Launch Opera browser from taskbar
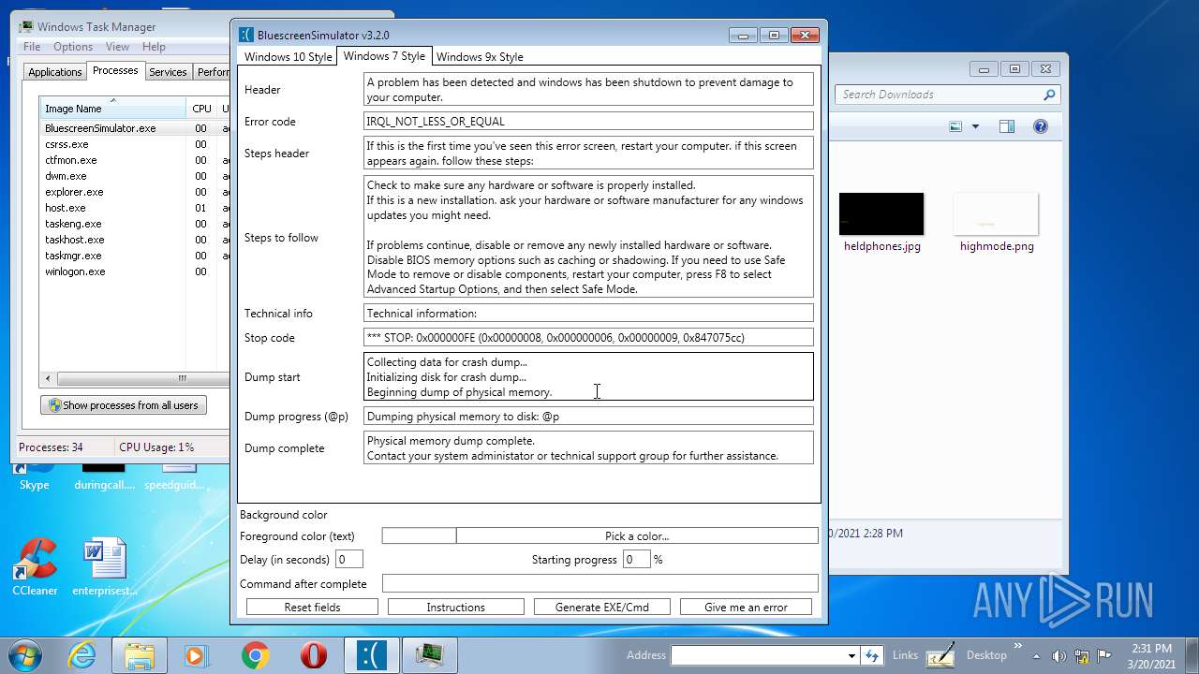1199x674 pixels. click(314, 655)
